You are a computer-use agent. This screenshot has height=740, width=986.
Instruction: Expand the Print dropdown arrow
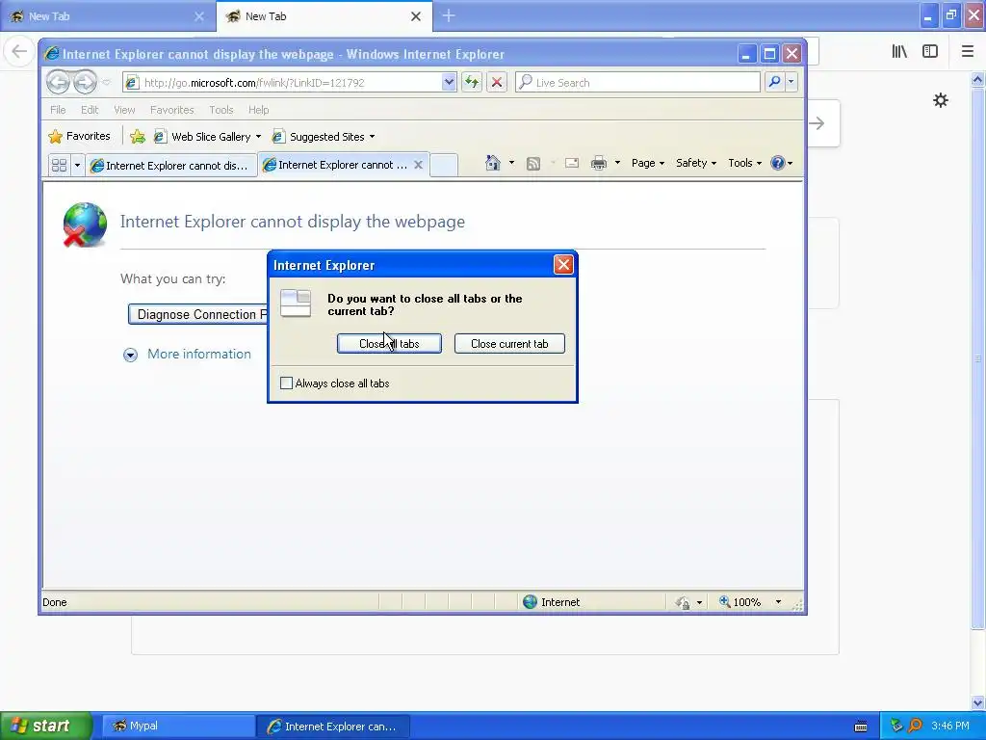(617, 163)
